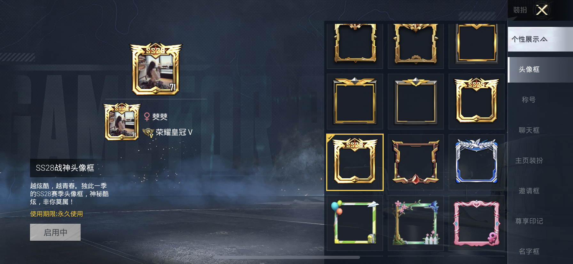
Task: Select the gold frame with silver diamond
Action: point(355,101)
